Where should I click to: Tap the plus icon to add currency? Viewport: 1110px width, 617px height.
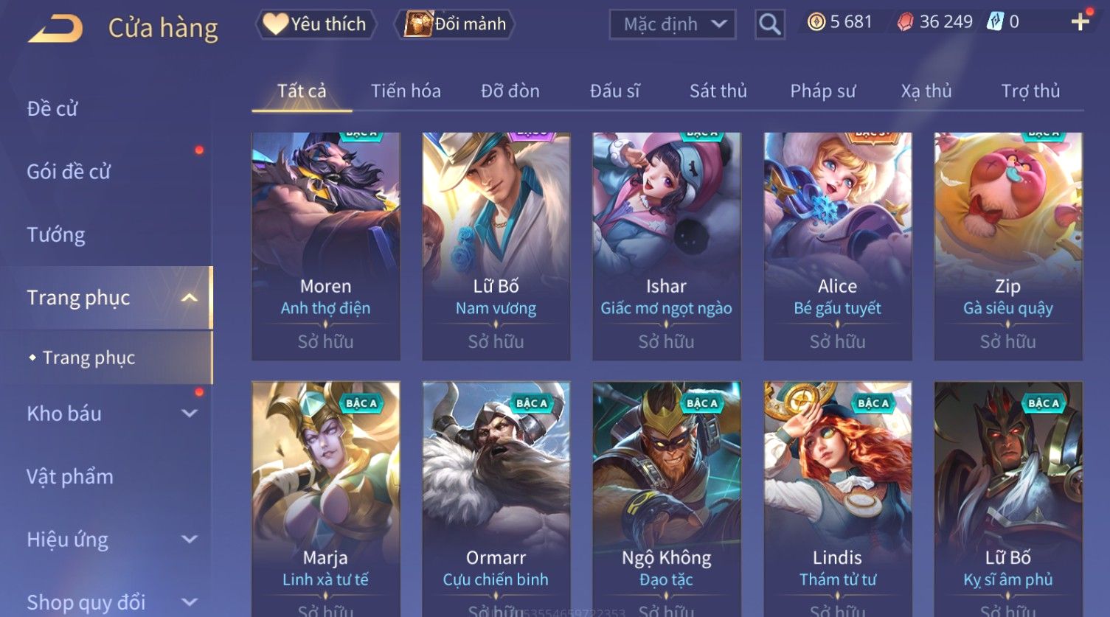pos(1080,22)
